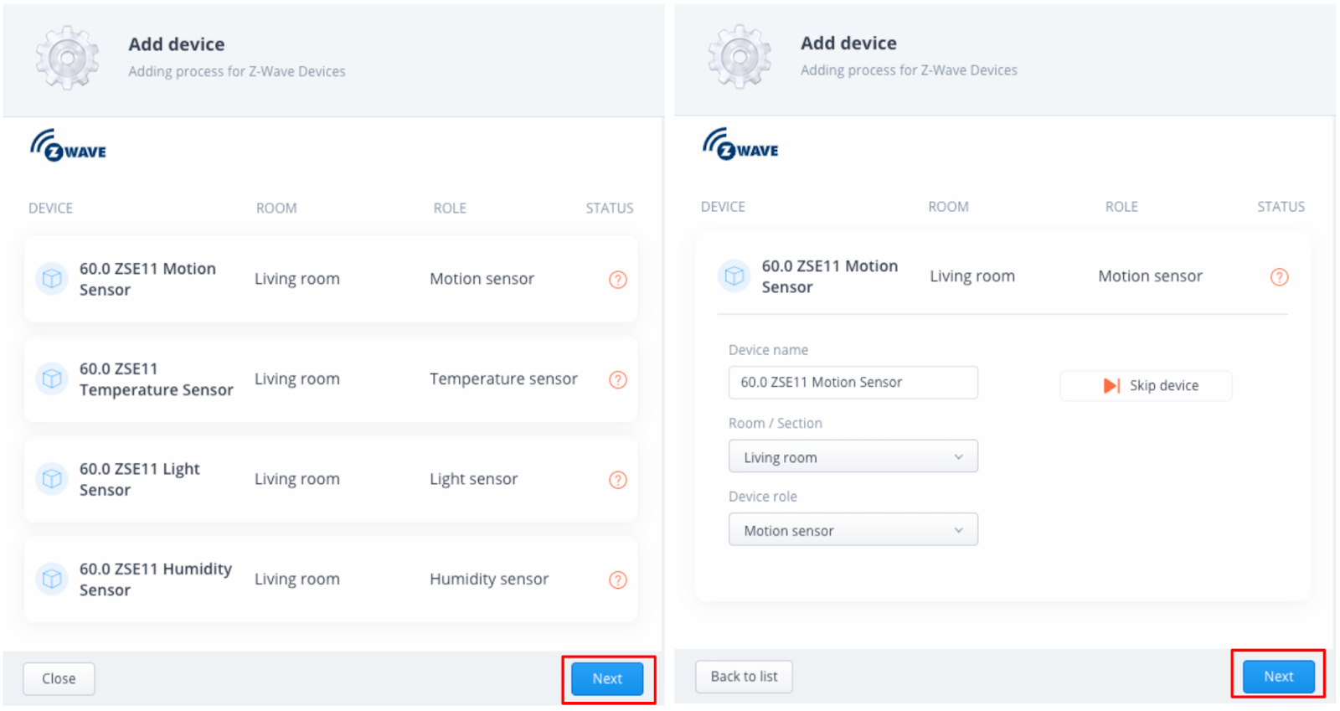
Task: Close the left Add device dialog
Action: click(59, 678)
